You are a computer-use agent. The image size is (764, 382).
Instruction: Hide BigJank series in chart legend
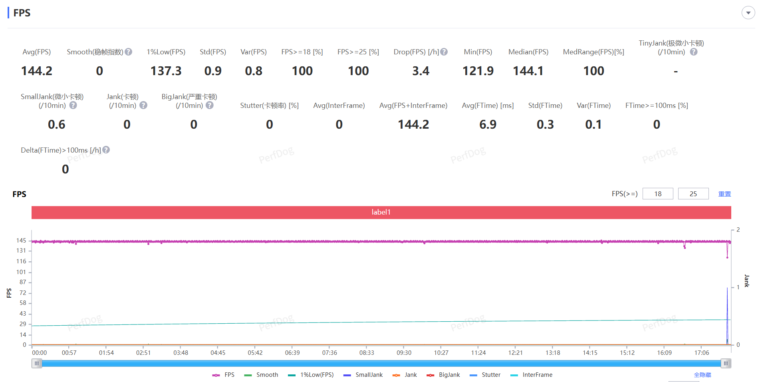point(444,375)
